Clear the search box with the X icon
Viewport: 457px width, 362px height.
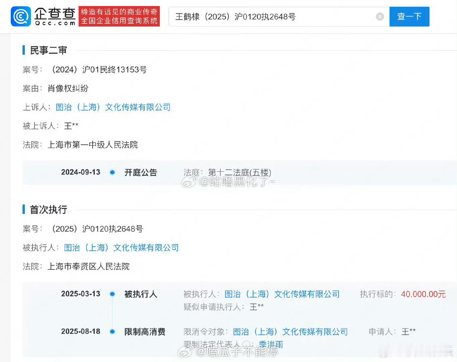(x=380, y=16)
